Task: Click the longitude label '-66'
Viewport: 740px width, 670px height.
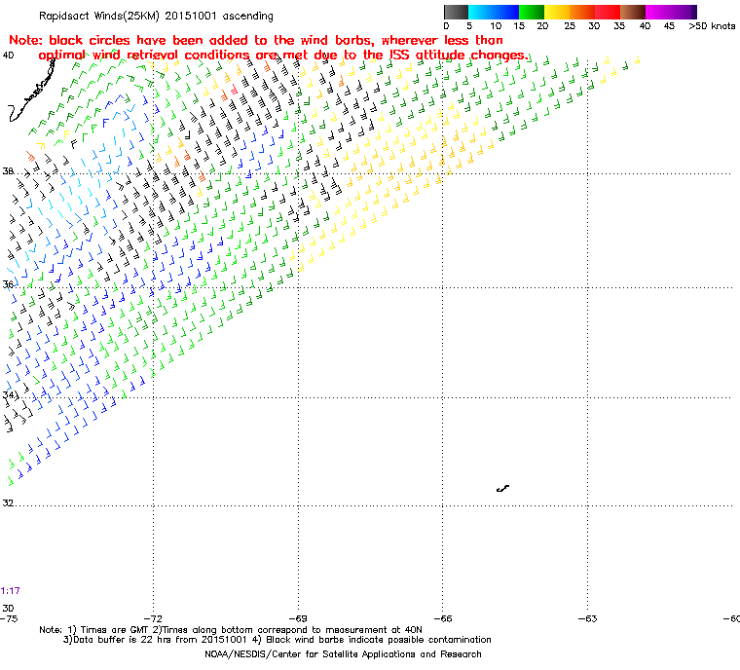Action: coord(443,618)
